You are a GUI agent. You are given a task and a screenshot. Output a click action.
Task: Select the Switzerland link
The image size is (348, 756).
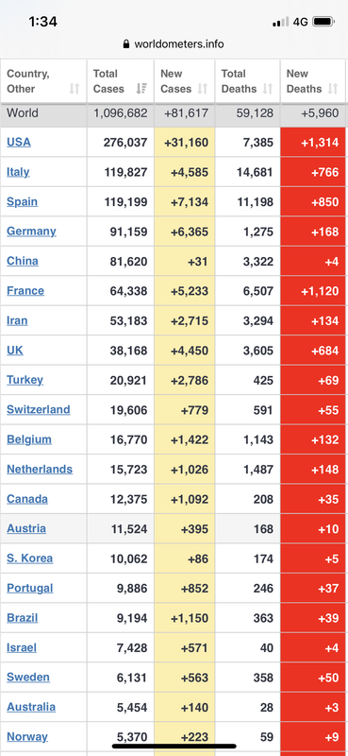point(39,410)
